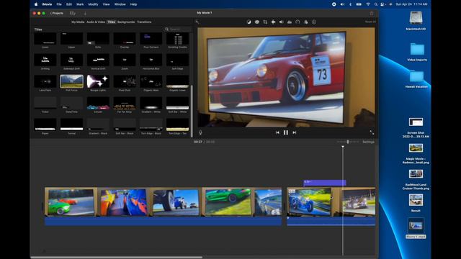461x259 pixels.
Task: Open the Clip Filter and Audio Effects tool
Action: click(x=305, y=22)
